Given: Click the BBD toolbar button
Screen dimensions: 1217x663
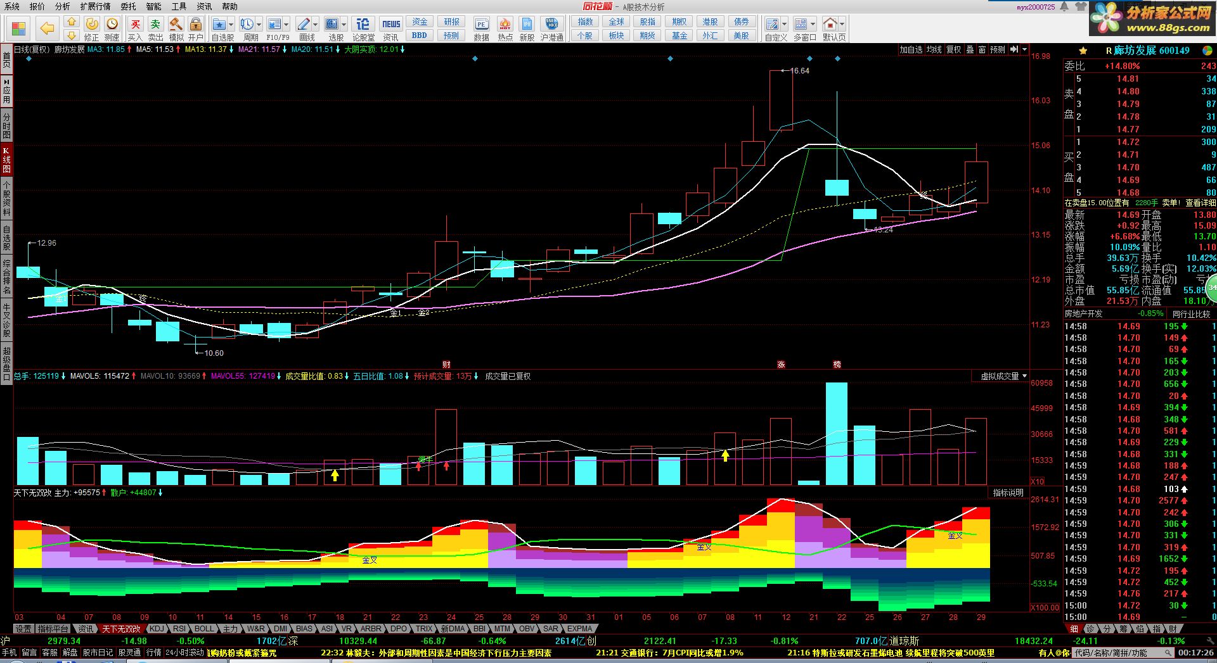Looking at the screenshot, I should [420, 35].
